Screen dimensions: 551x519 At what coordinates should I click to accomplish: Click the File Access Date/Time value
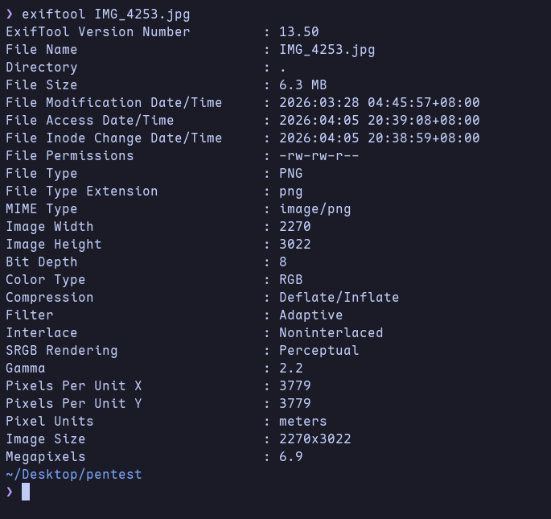380,120
